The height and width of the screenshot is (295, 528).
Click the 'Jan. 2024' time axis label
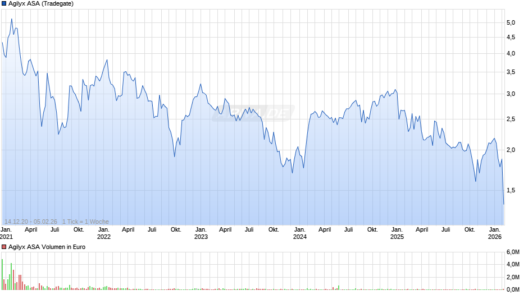tap(300, 233)
